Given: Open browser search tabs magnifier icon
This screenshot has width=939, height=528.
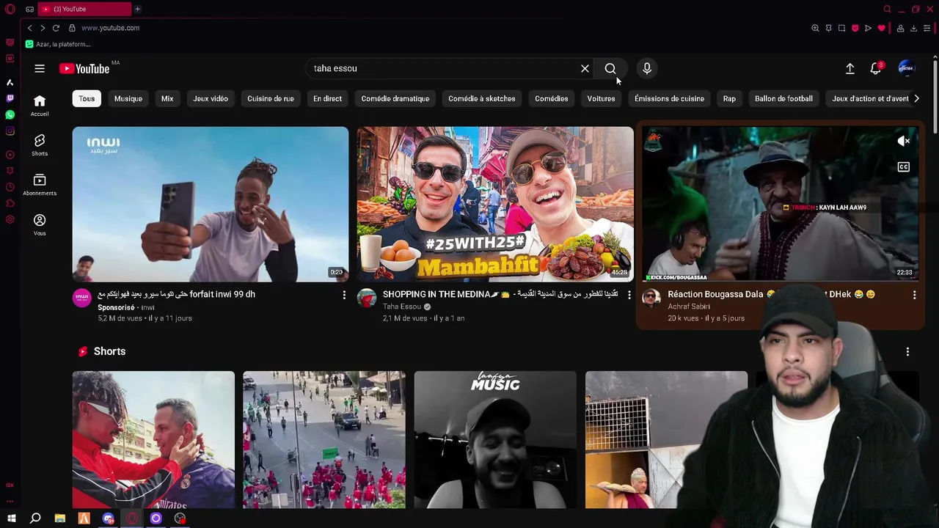Looking at the screenshot, I should tap(887, 9).
